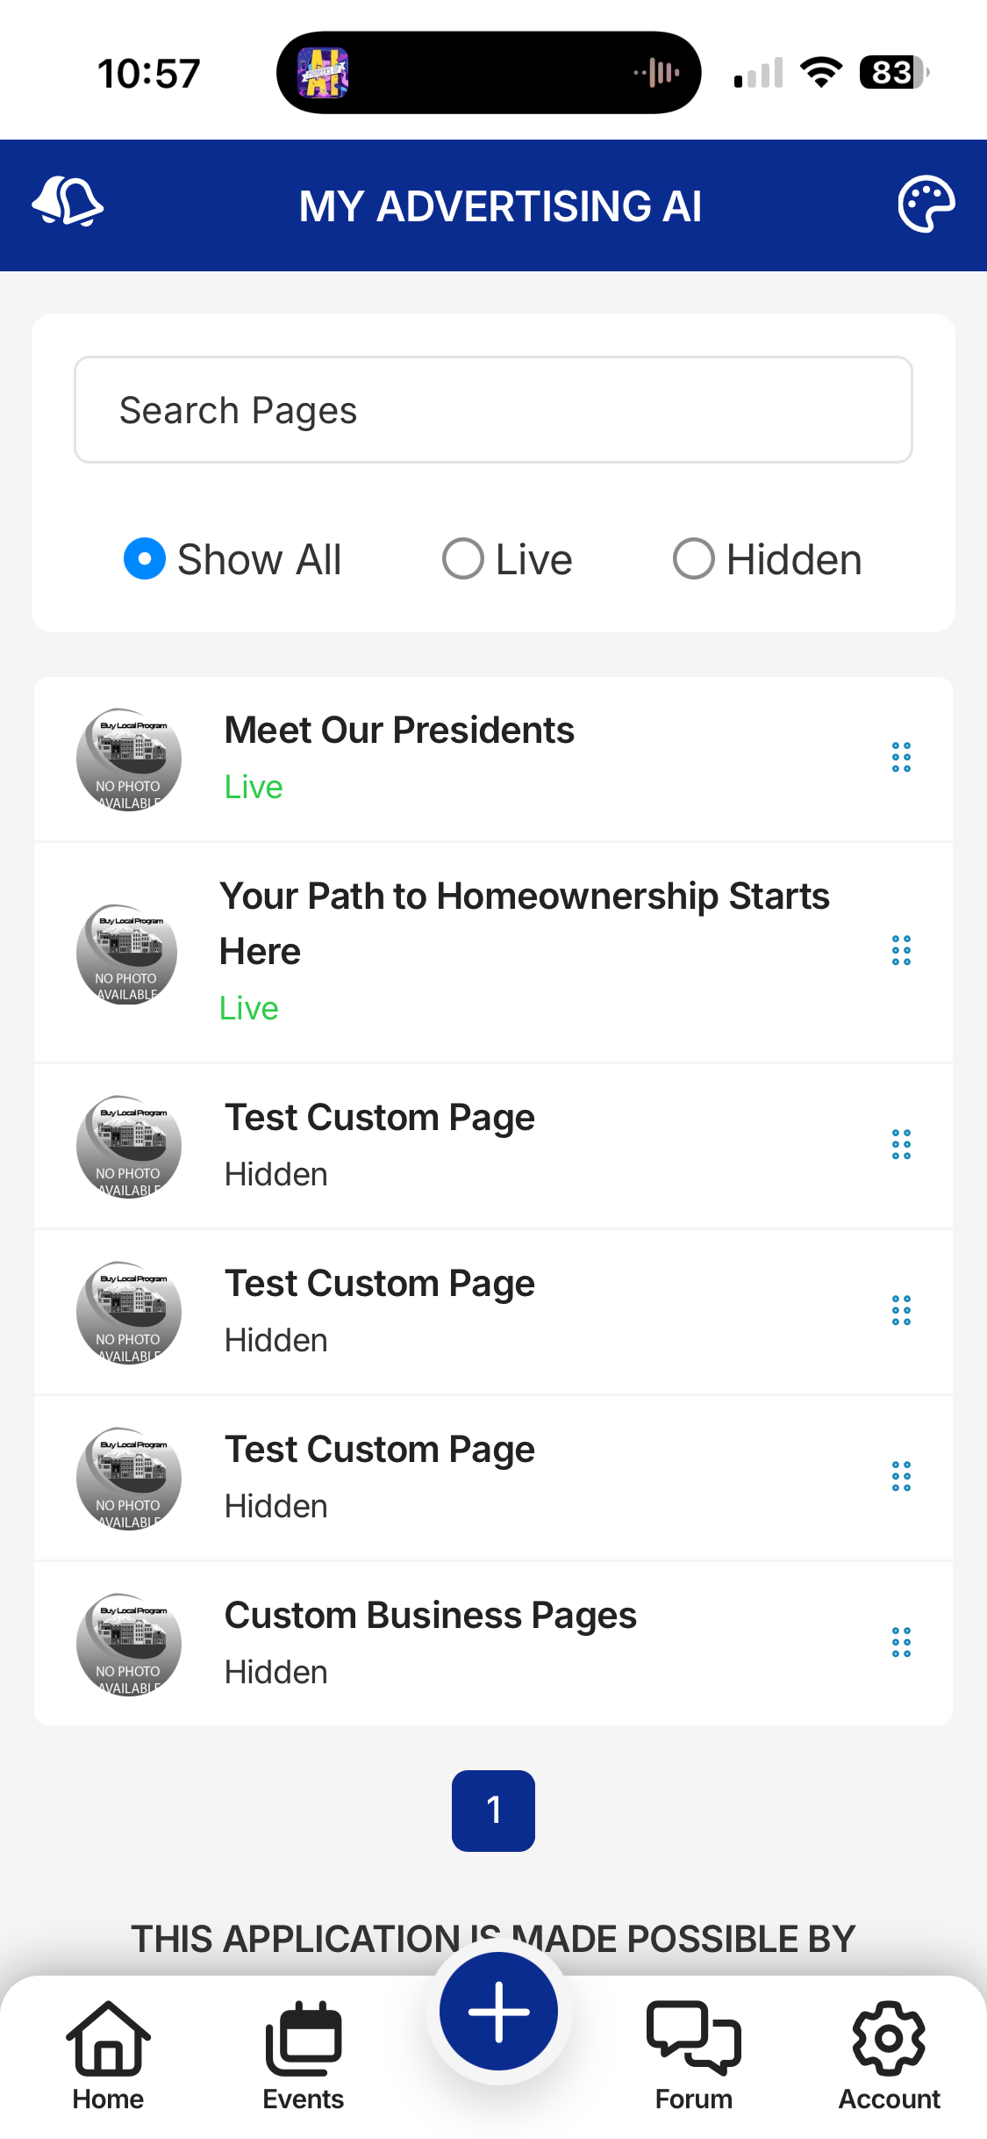987x2139 pixels.
Task: Select the Hidden filter radio button
Action: [693, 559]
